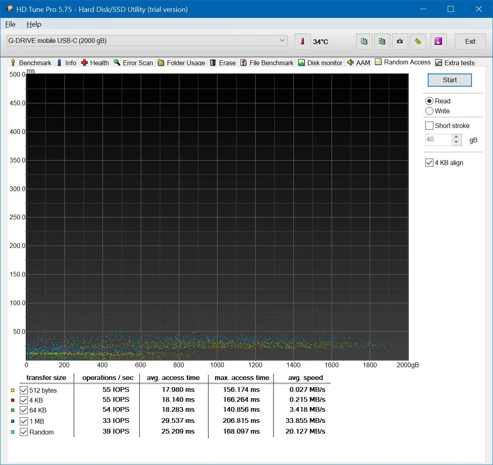The image size is (493, 465).
Task: Click the temperature thermometer icon
Action: (303, 41)
